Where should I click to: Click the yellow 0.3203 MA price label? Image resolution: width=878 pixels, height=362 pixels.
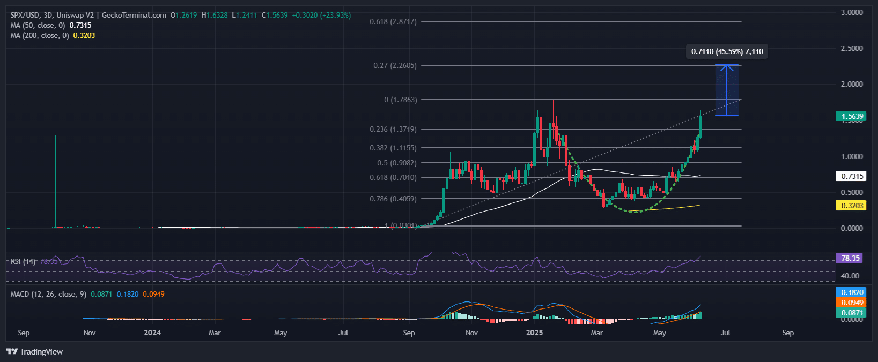tap(852, 206)
